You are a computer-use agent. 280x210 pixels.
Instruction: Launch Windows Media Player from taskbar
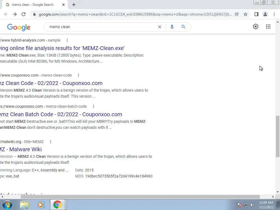click(x=41, y=205)
